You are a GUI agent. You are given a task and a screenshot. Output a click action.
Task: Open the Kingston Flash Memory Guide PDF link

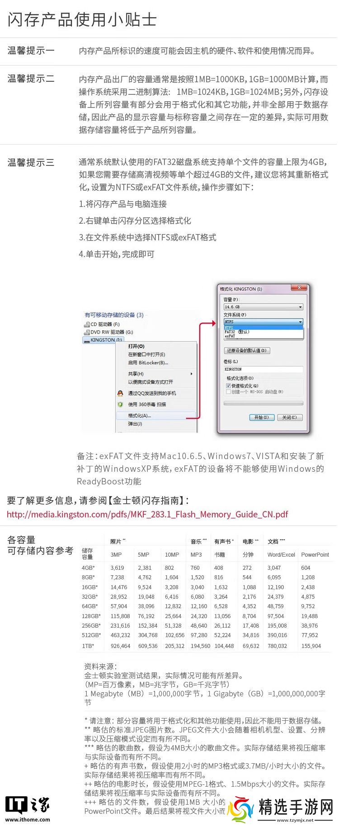click(147, 514)
